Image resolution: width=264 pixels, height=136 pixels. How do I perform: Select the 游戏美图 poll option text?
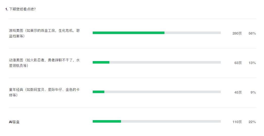[44, 33]
